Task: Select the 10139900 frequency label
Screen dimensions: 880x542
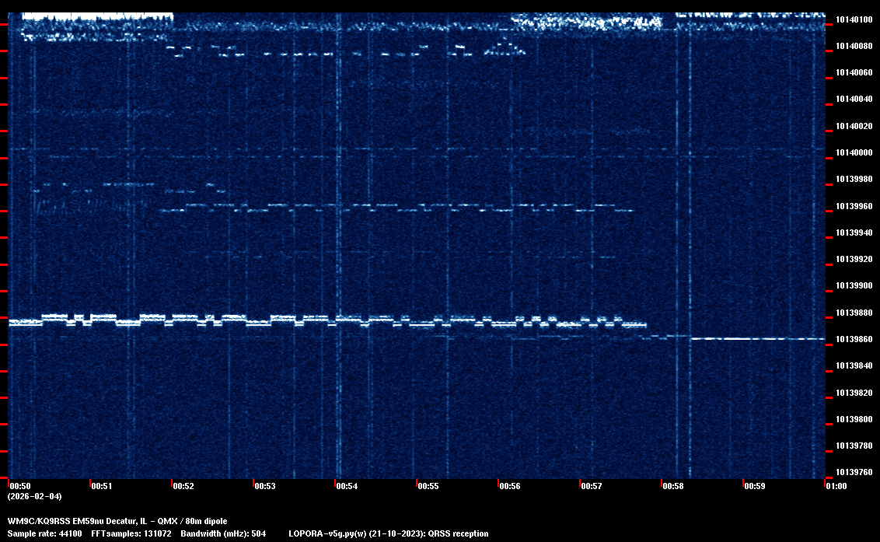Action: pyautogui.click(x=854, y=286)
